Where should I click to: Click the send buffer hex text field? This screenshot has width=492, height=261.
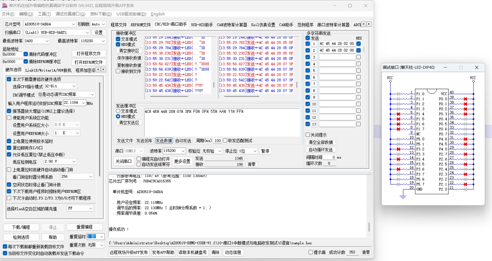pyautogui.click(x=222, y=122)
